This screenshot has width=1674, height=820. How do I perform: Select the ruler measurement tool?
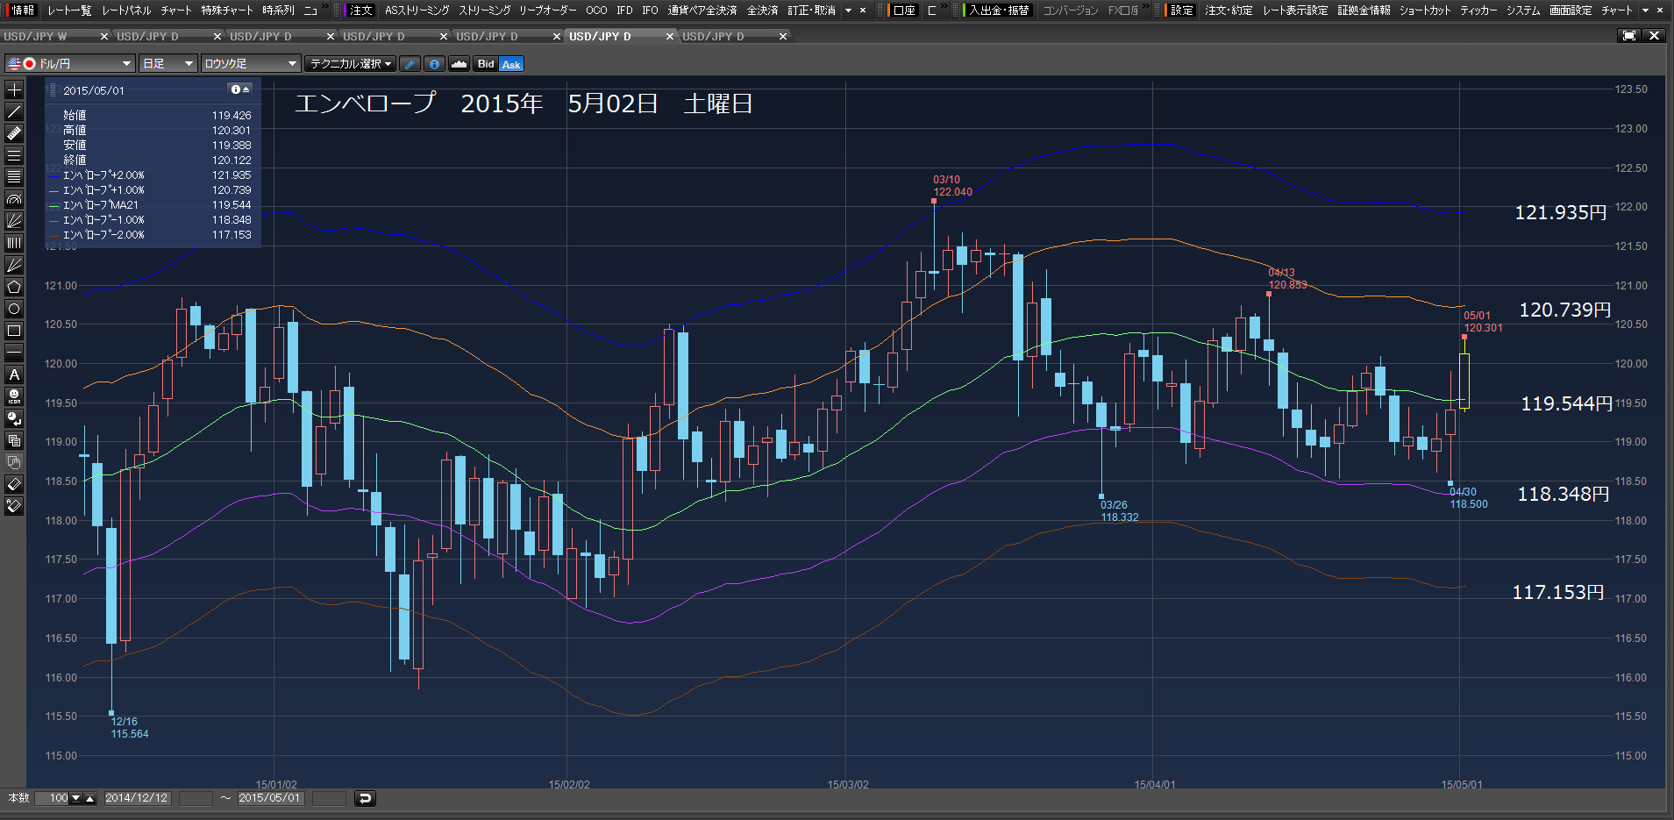pos(14,133)
